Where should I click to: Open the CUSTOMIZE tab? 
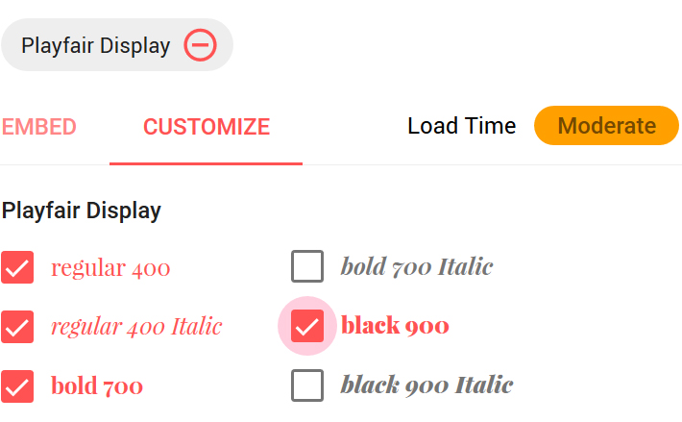tap(207, 127)
